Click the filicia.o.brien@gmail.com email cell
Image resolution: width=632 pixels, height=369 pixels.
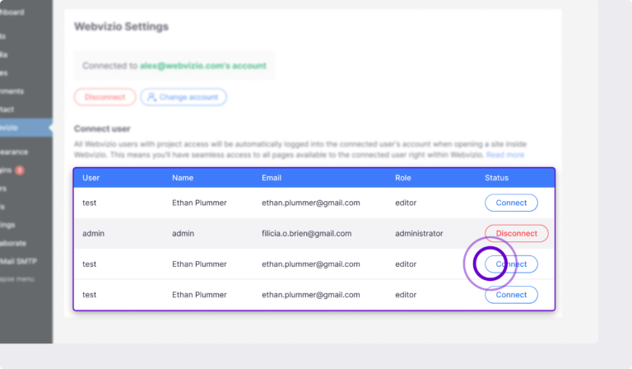click(x=306, y=234)
